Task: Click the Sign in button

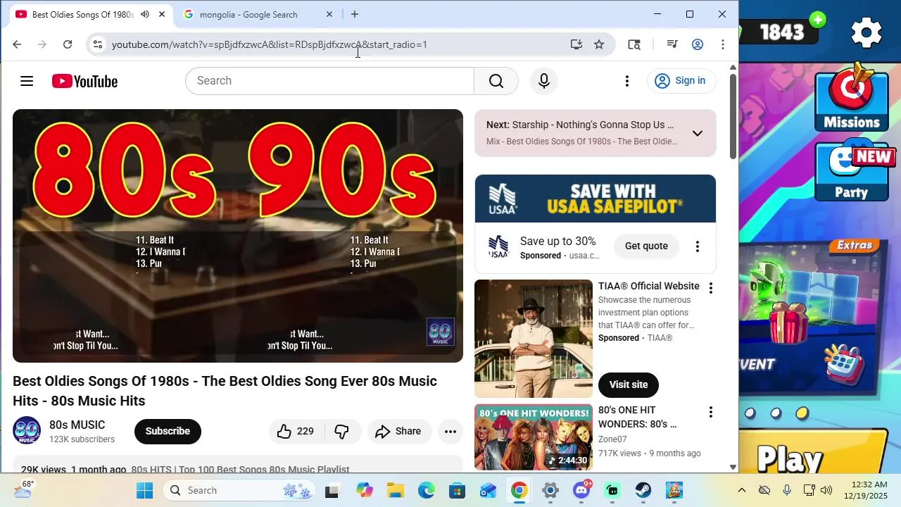Action: [x=681, y=81]
